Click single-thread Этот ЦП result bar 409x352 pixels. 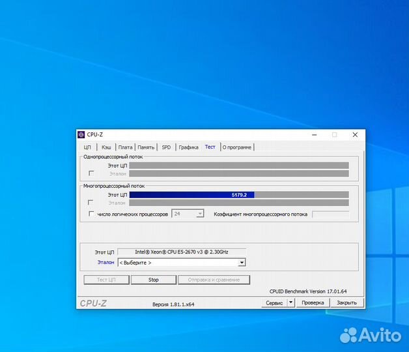pos(239,166)
